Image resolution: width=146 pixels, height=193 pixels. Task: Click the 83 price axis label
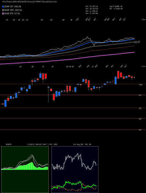[140, 130]
